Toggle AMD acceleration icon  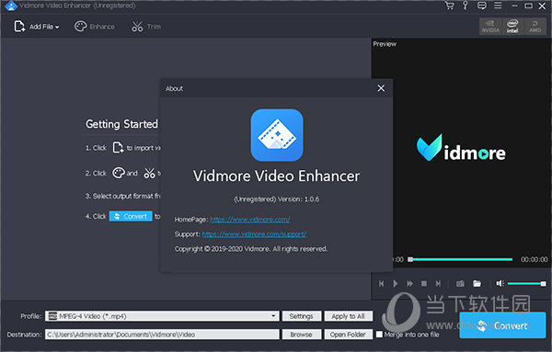click(x=535, y=27)
